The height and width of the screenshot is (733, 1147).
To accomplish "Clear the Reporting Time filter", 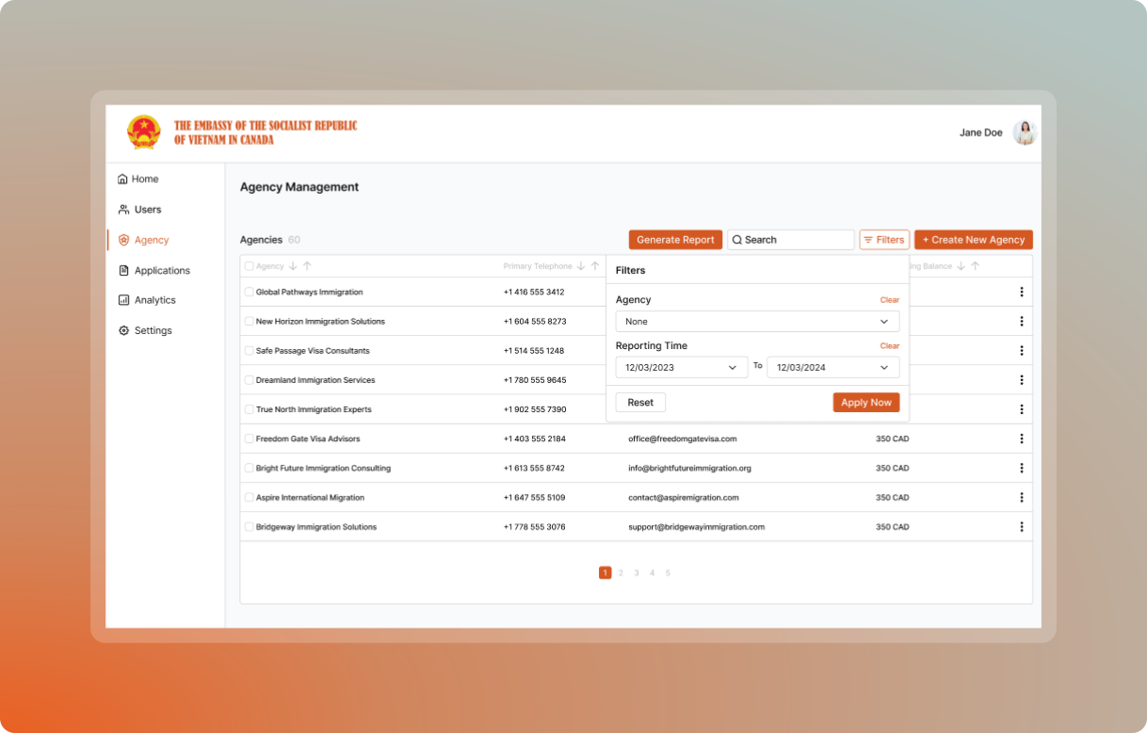I will pyautogui.click(x=889, y=346).
